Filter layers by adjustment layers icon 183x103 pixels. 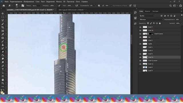coord(165,16)
